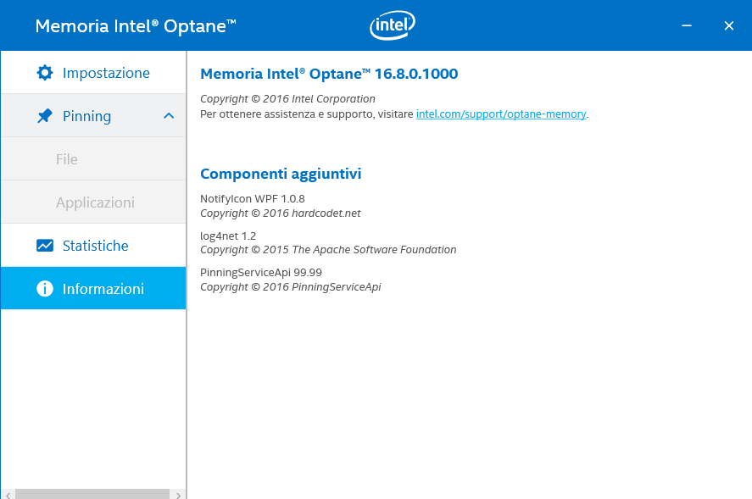
Task: Open the Impostazione section
Action: 106,73
